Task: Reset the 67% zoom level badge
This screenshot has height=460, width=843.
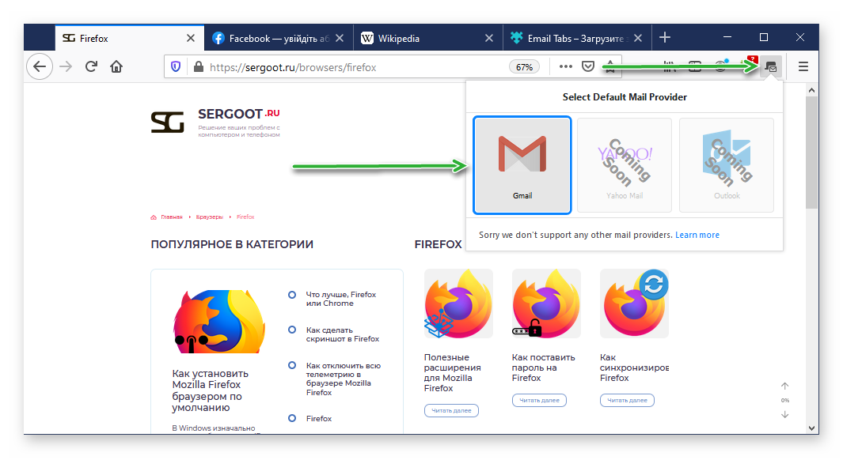Action: [524, 67]
